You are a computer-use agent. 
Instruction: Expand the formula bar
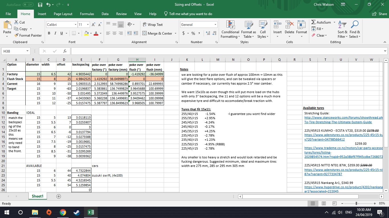click(385, 51)
